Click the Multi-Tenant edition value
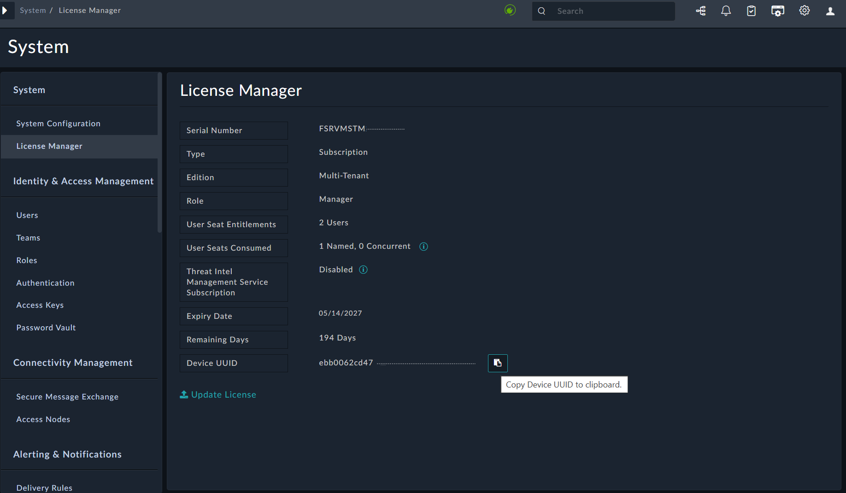The image size is (846, 493). pyautogui.click(x=344, y=176)
